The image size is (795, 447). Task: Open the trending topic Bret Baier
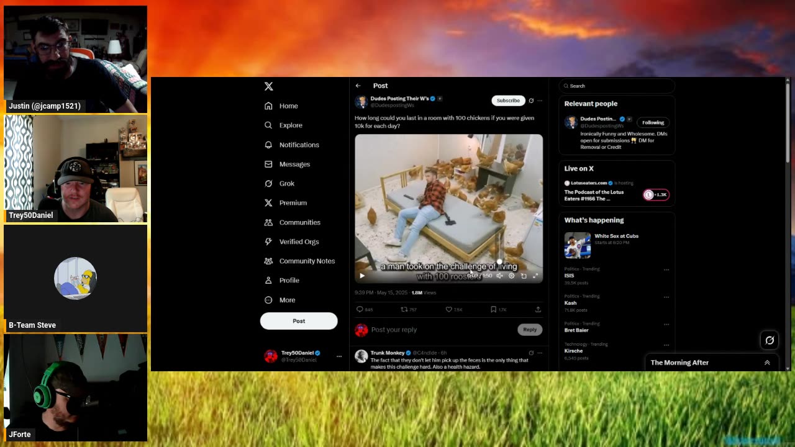click(x=576, y=330)
